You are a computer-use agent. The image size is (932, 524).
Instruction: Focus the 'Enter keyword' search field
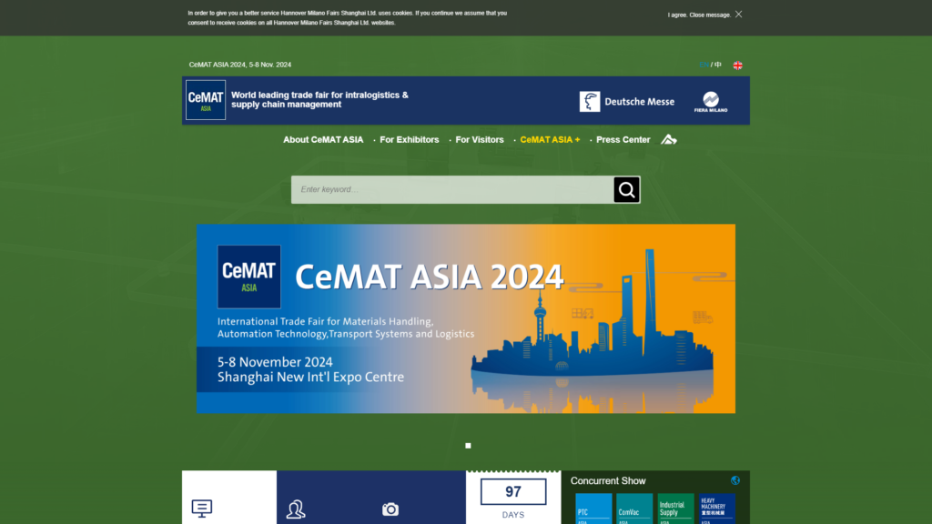click(452, 189)
